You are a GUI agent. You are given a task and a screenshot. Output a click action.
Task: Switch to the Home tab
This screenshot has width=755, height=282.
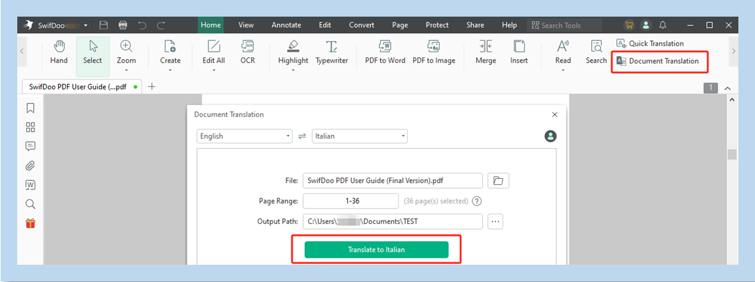click(211, 25)
